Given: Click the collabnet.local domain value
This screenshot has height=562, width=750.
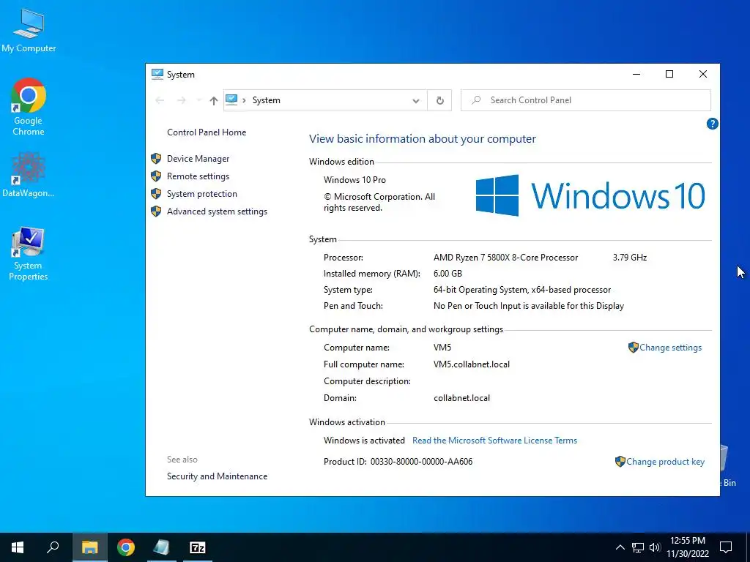Looking at the screenshot, I should (461, 397).
